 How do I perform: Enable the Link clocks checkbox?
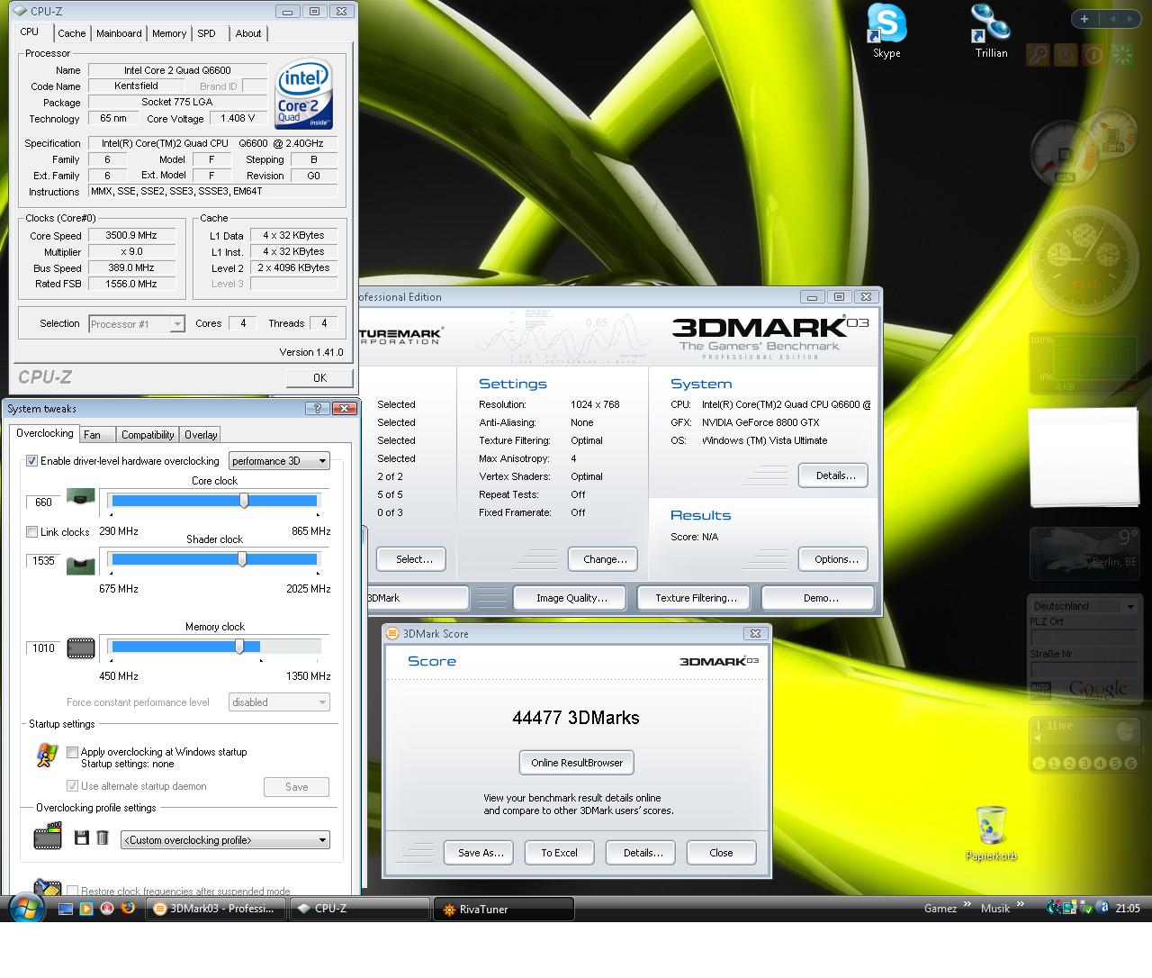click(32, 531)
